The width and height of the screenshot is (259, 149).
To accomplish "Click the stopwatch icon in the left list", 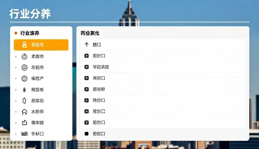I will [24, 56].
